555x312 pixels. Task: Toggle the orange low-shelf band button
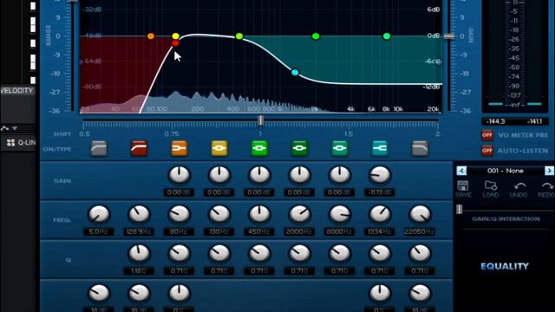[x=180, y=148]
